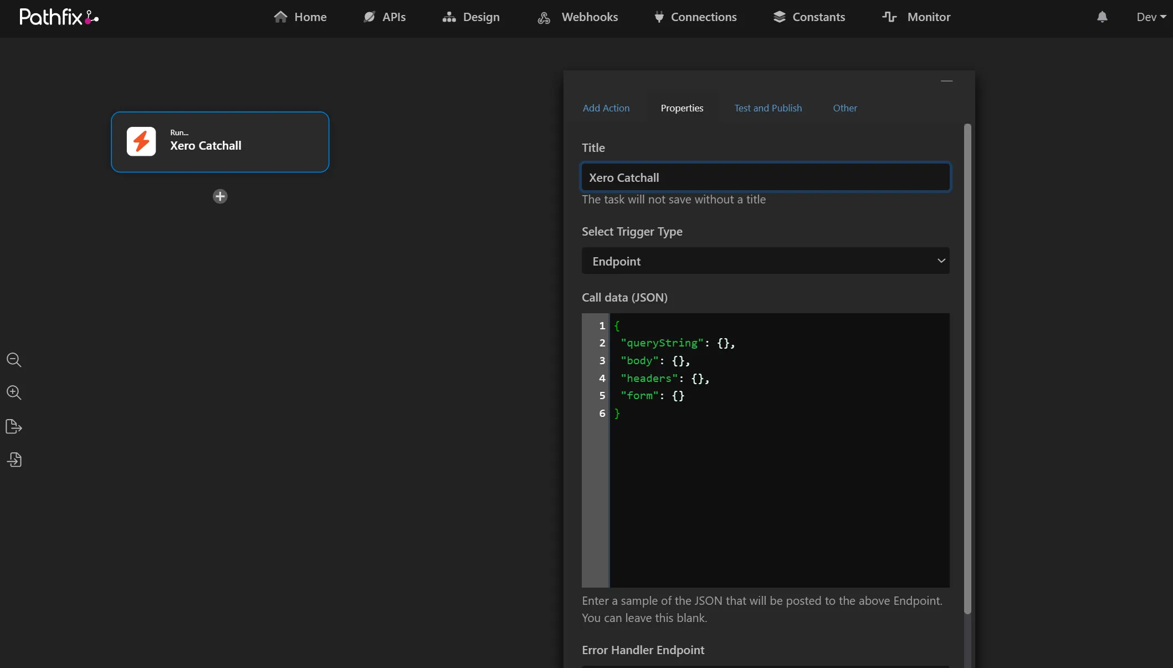This screenshot has width=1173, height=668.
Task: Click the notifications bell icon
Action: pyautogui.click(x=1102, y=17)
